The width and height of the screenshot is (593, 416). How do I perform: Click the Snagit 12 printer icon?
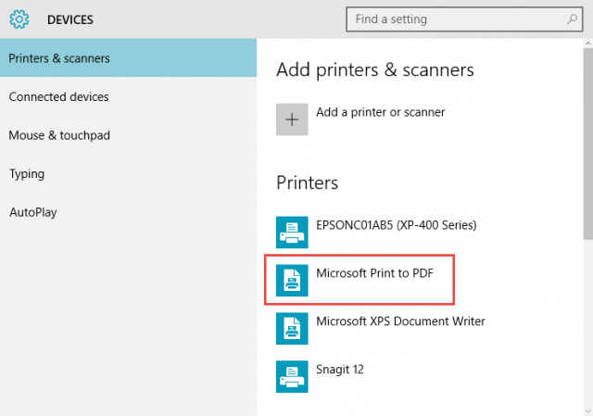click(292, 375)
